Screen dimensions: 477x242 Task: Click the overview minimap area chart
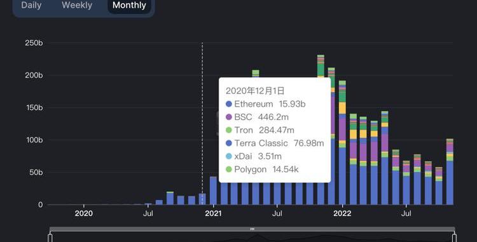252,238
